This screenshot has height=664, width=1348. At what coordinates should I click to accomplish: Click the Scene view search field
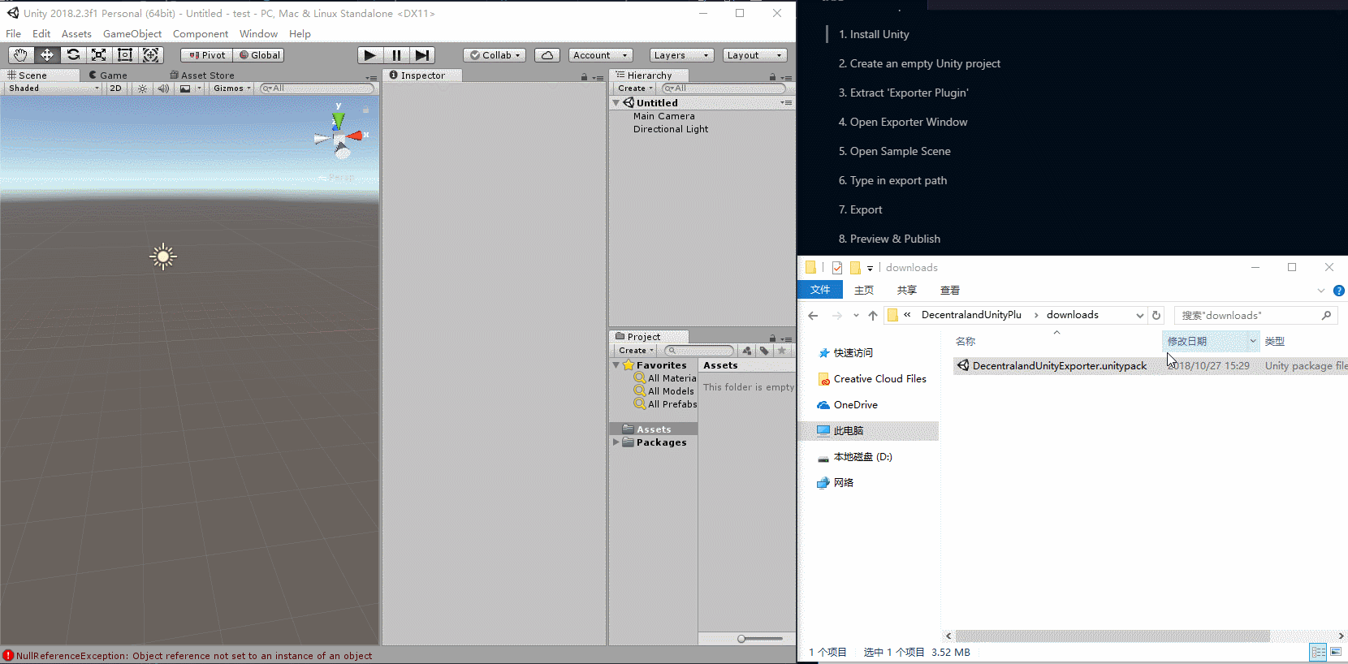[317, 88]
